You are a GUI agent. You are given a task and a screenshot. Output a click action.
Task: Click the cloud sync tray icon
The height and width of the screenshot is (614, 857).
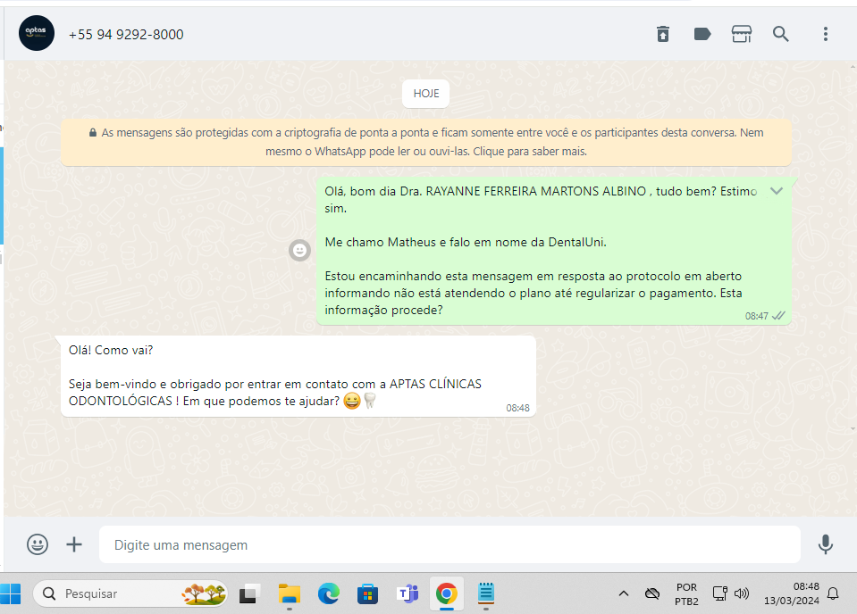point(652,593)
